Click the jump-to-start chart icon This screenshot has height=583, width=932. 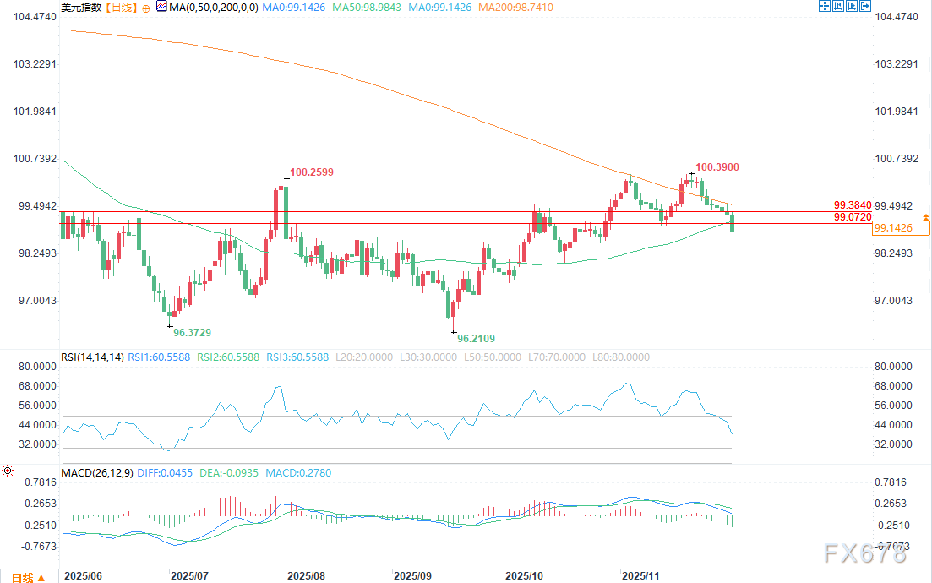coord(838,6)
